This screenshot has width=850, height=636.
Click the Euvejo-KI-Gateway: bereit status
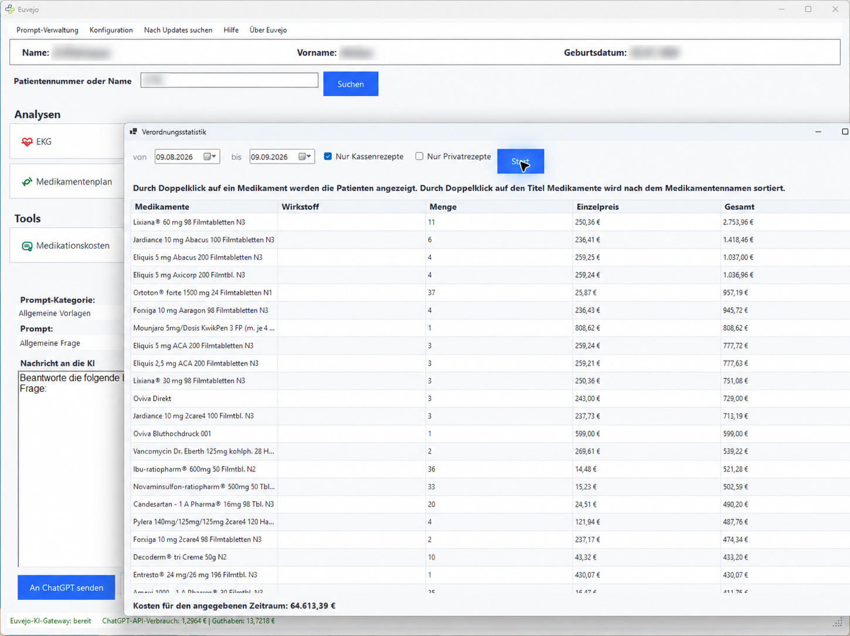click(50, 621)
